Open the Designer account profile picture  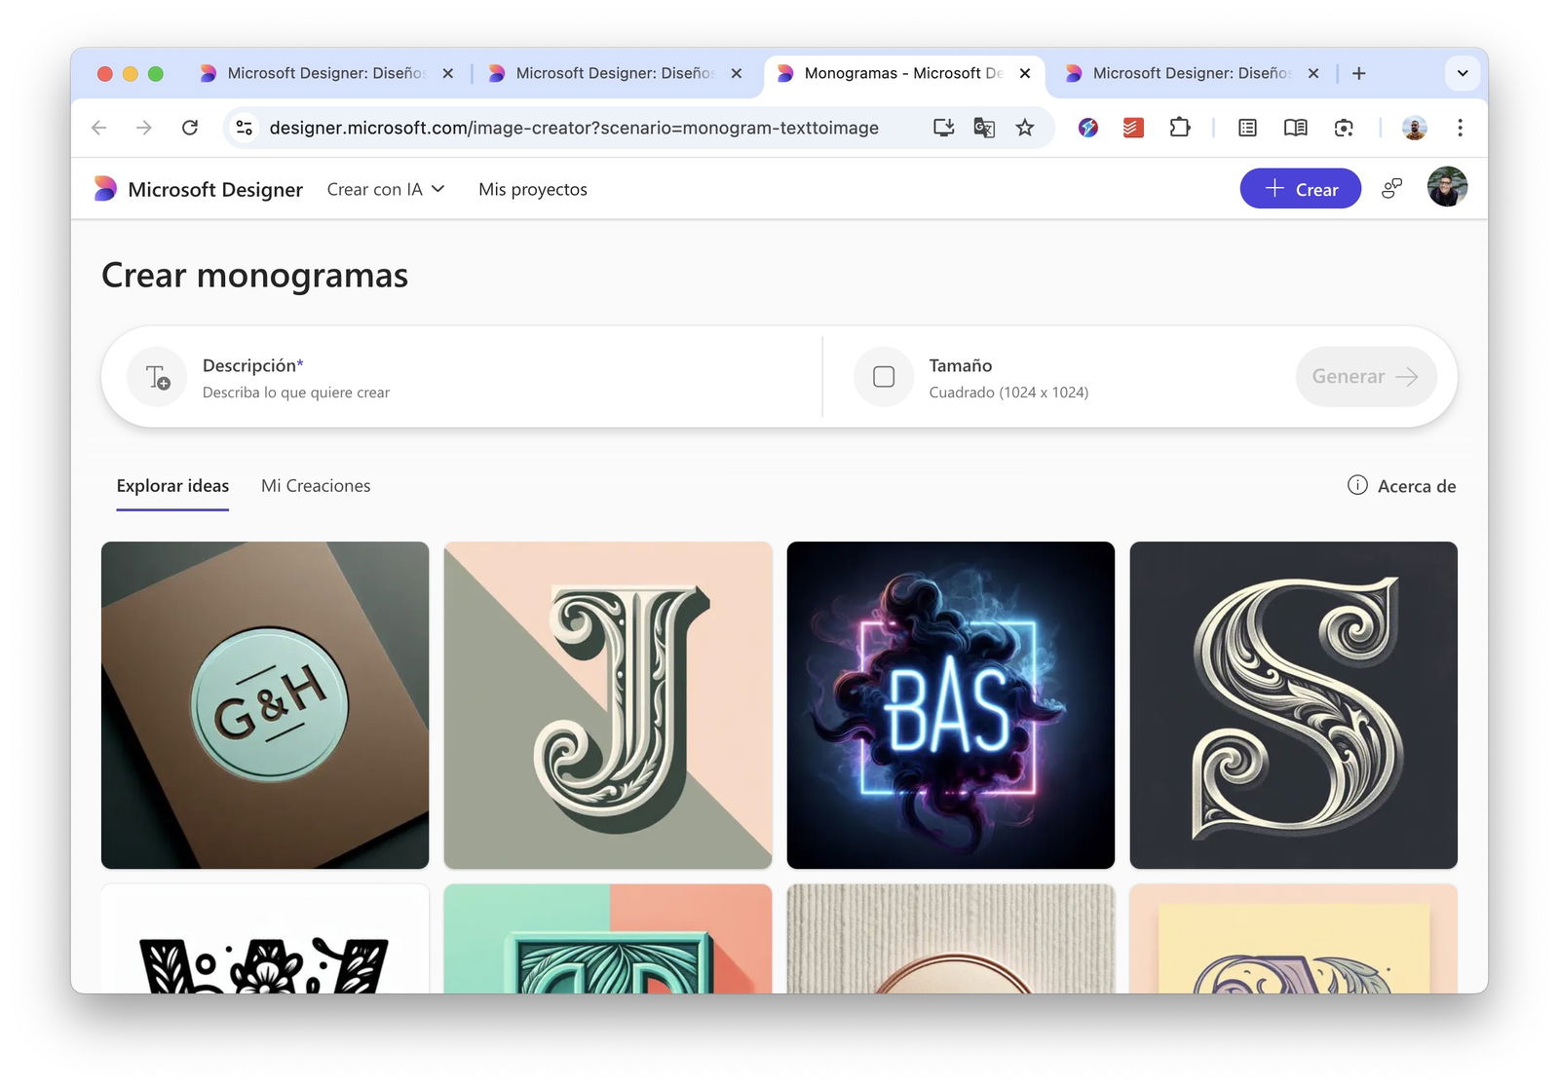[x=1448, y=187]
